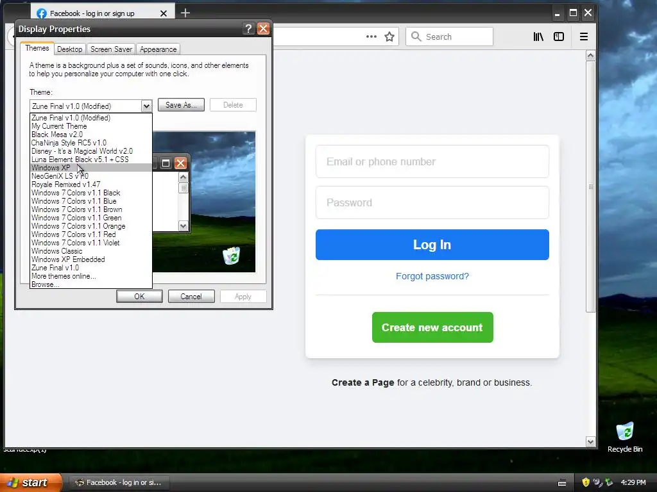Click browser scrollbar down arrow
Image resolution: width=657 pixels, height=492 pixels.
coord(590,442)
